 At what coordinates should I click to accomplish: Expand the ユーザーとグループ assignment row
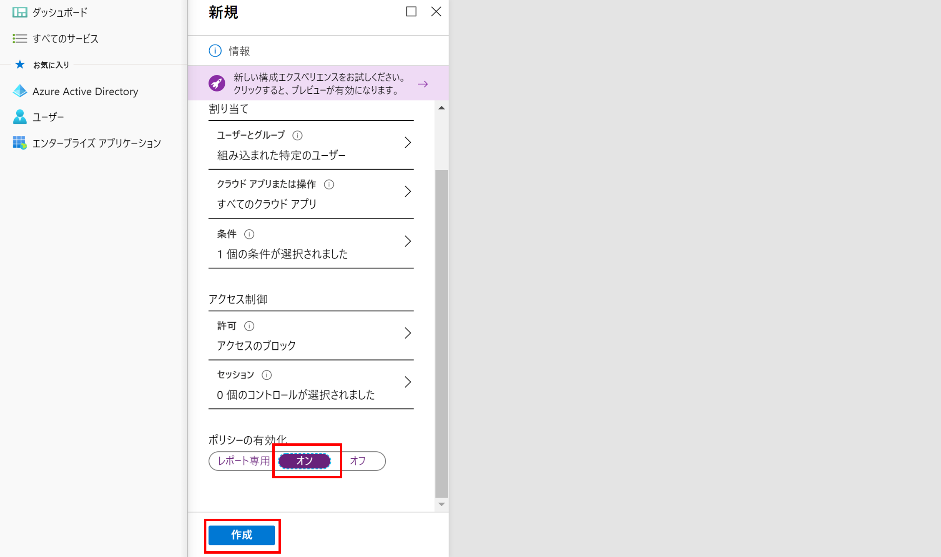pyautogui.click(x=407, y=143)
